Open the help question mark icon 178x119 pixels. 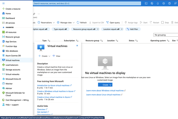coord(169,3)
